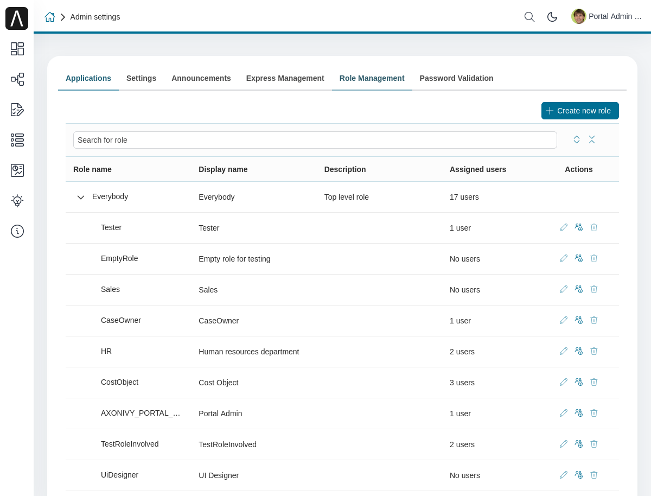This screenshot has width=651, height=496.
Task: Switch to the Password Validation tab
Action: pos(456,78)
